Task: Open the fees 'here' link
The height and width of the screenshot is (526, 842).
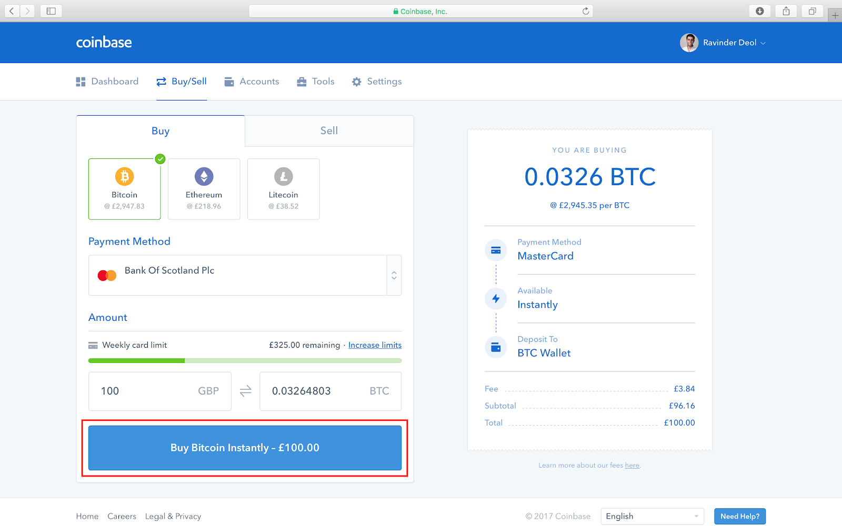Action: click(632, 466)
